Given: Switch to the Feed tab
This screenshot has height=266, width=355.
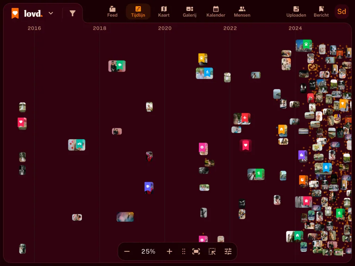Looking at the screenshot, I should click(x=112, y=12).
